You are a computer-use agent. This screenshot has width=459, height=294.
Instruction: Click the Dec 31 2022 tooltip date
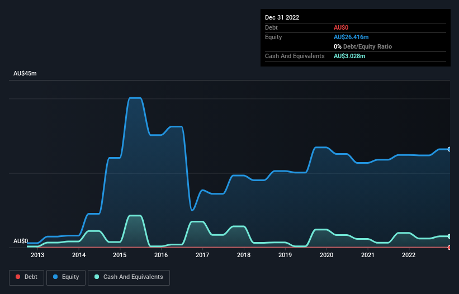tap(282, 17)
